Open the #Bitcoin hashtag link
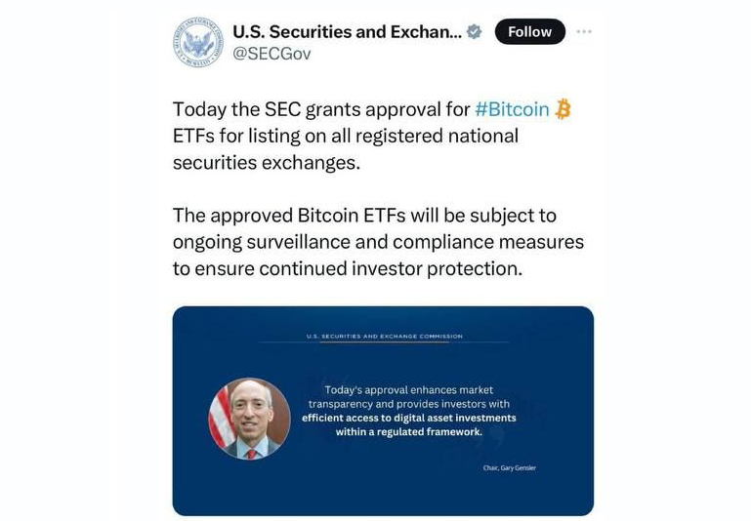Image resolution: width=751 pixels, height=521 pixels. [512, 109]
